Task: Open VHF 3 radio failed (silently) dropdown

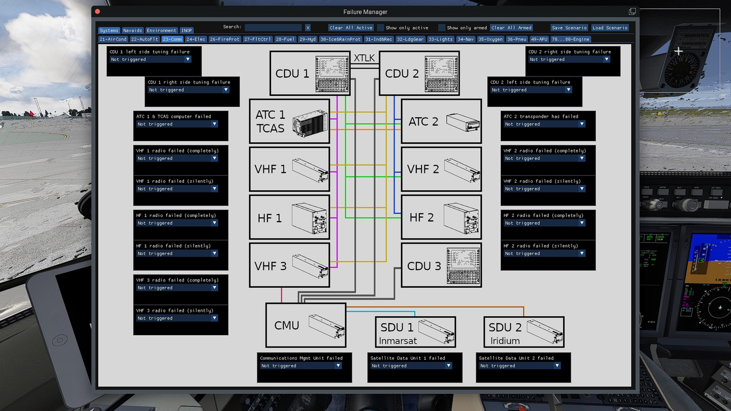Action: [177, 318]
